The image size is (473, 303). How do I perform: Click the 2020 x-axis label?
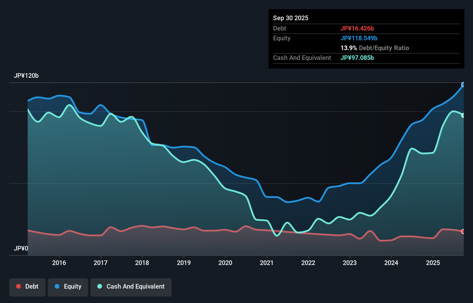pos(225,263)
